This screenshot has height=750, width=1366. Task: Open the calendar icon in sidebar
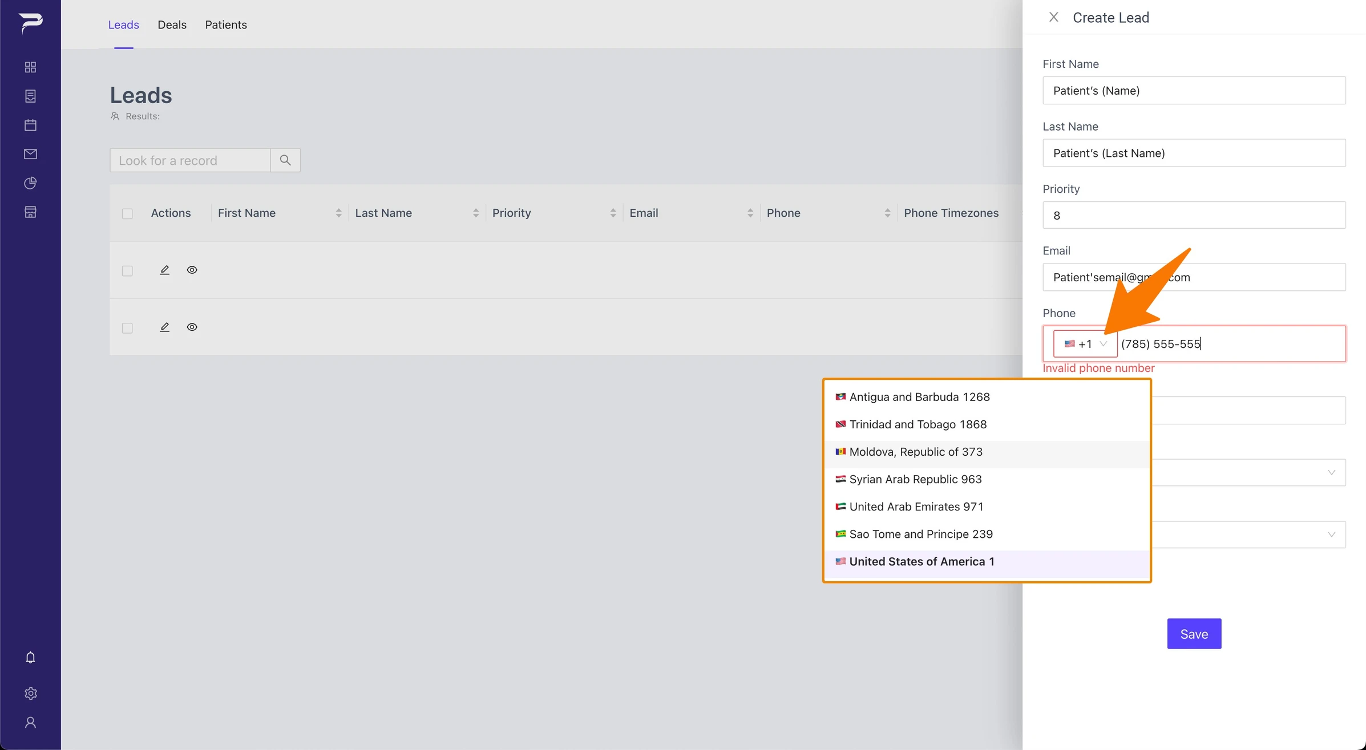point(30,125)
